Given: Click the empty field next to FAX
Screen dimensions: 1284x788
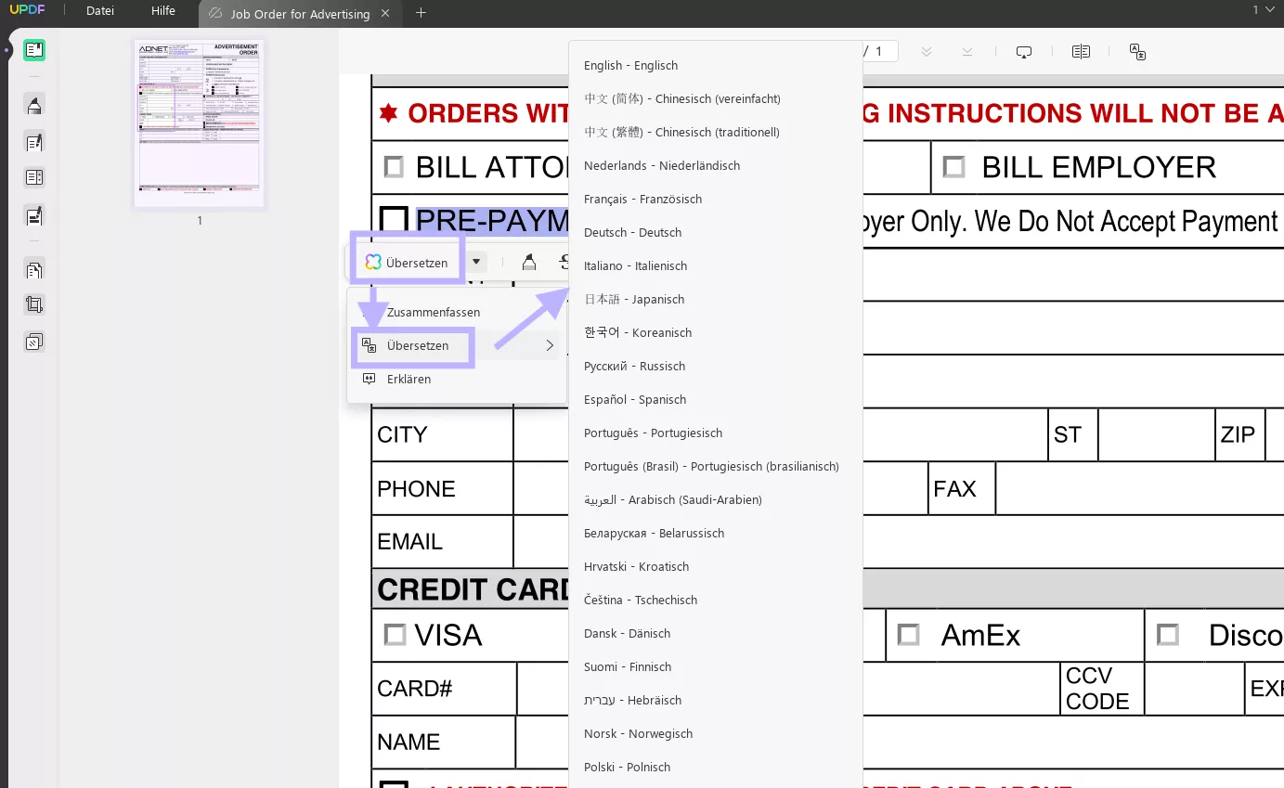Looking at the screenshot, I should coord(1140,488).
